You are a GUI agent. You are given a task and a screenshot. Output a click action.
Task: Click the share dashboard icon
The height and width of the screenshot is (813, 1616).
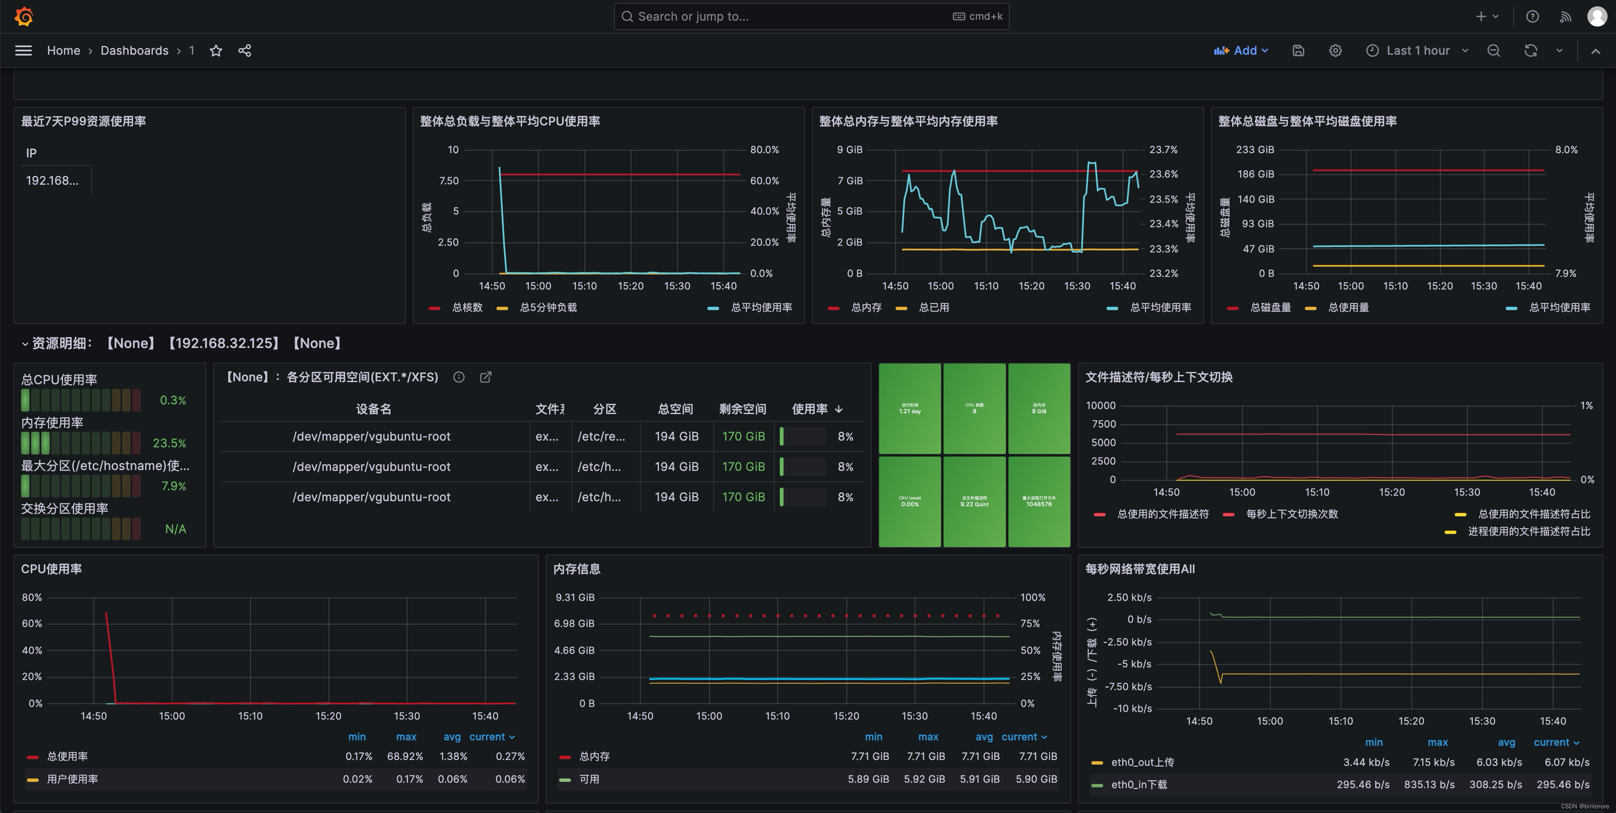tap(245, 51)
